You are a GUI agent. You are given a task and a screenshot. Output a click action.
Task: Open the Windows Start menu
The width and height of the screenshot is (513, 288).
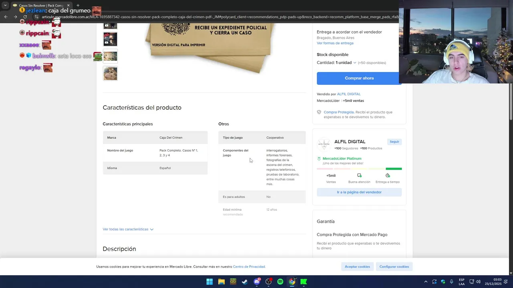(x=210, y=282)
